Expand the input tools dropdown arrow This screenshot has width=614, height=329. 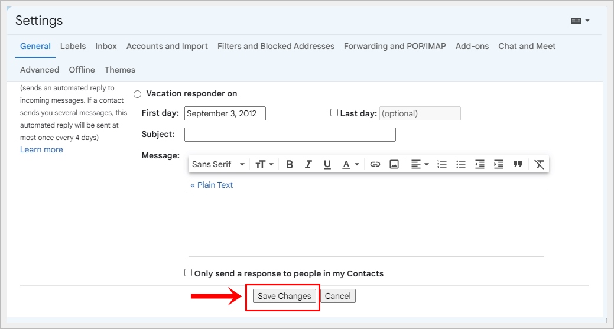[587, 21]
